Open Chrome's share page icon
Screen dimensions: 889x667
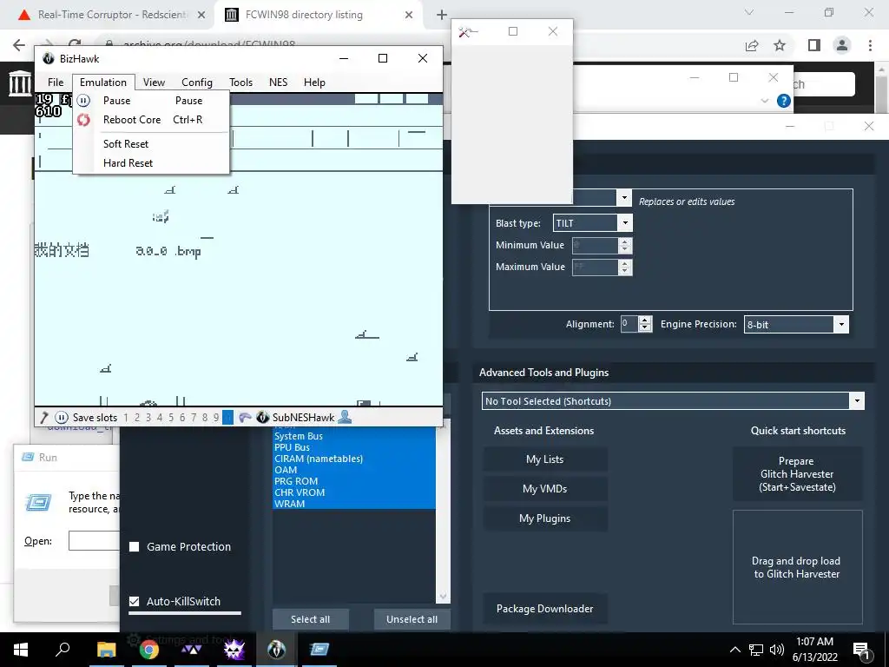[x=752, y=45]
